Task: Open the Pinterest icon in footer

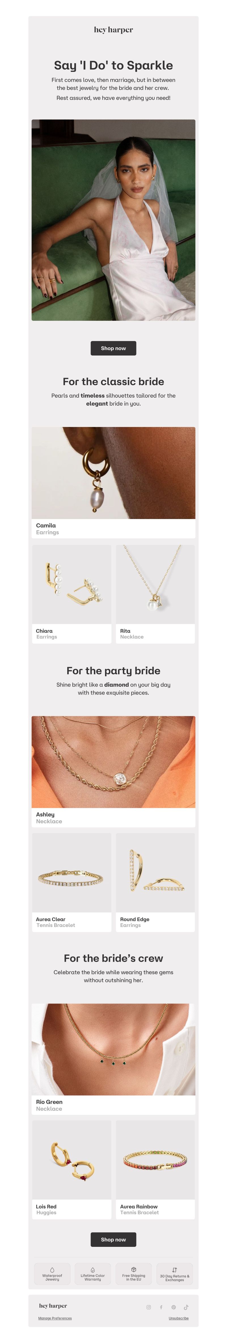Action: point(174,1307)
